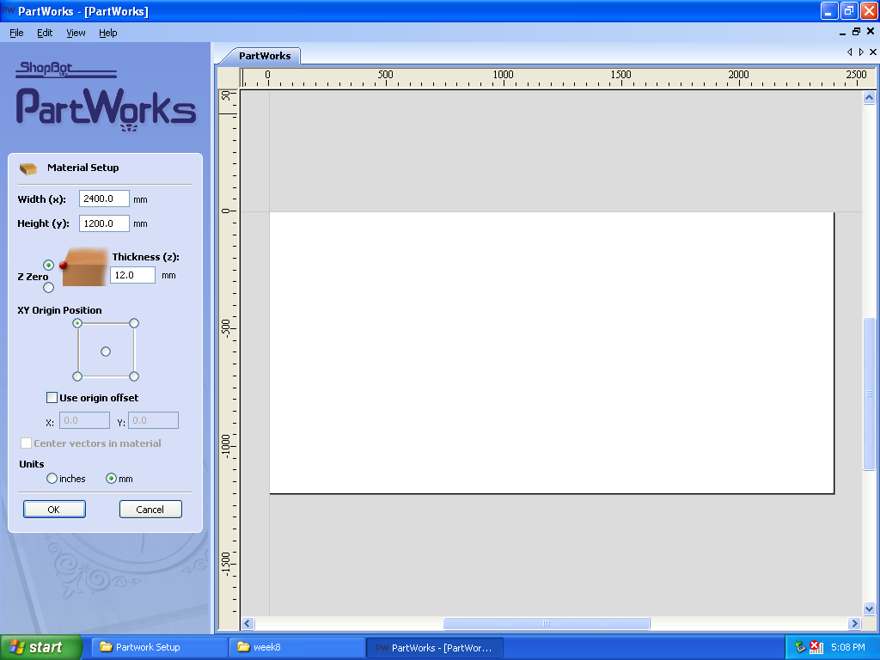
Task: Open the View menu
Action: point(76,33)
